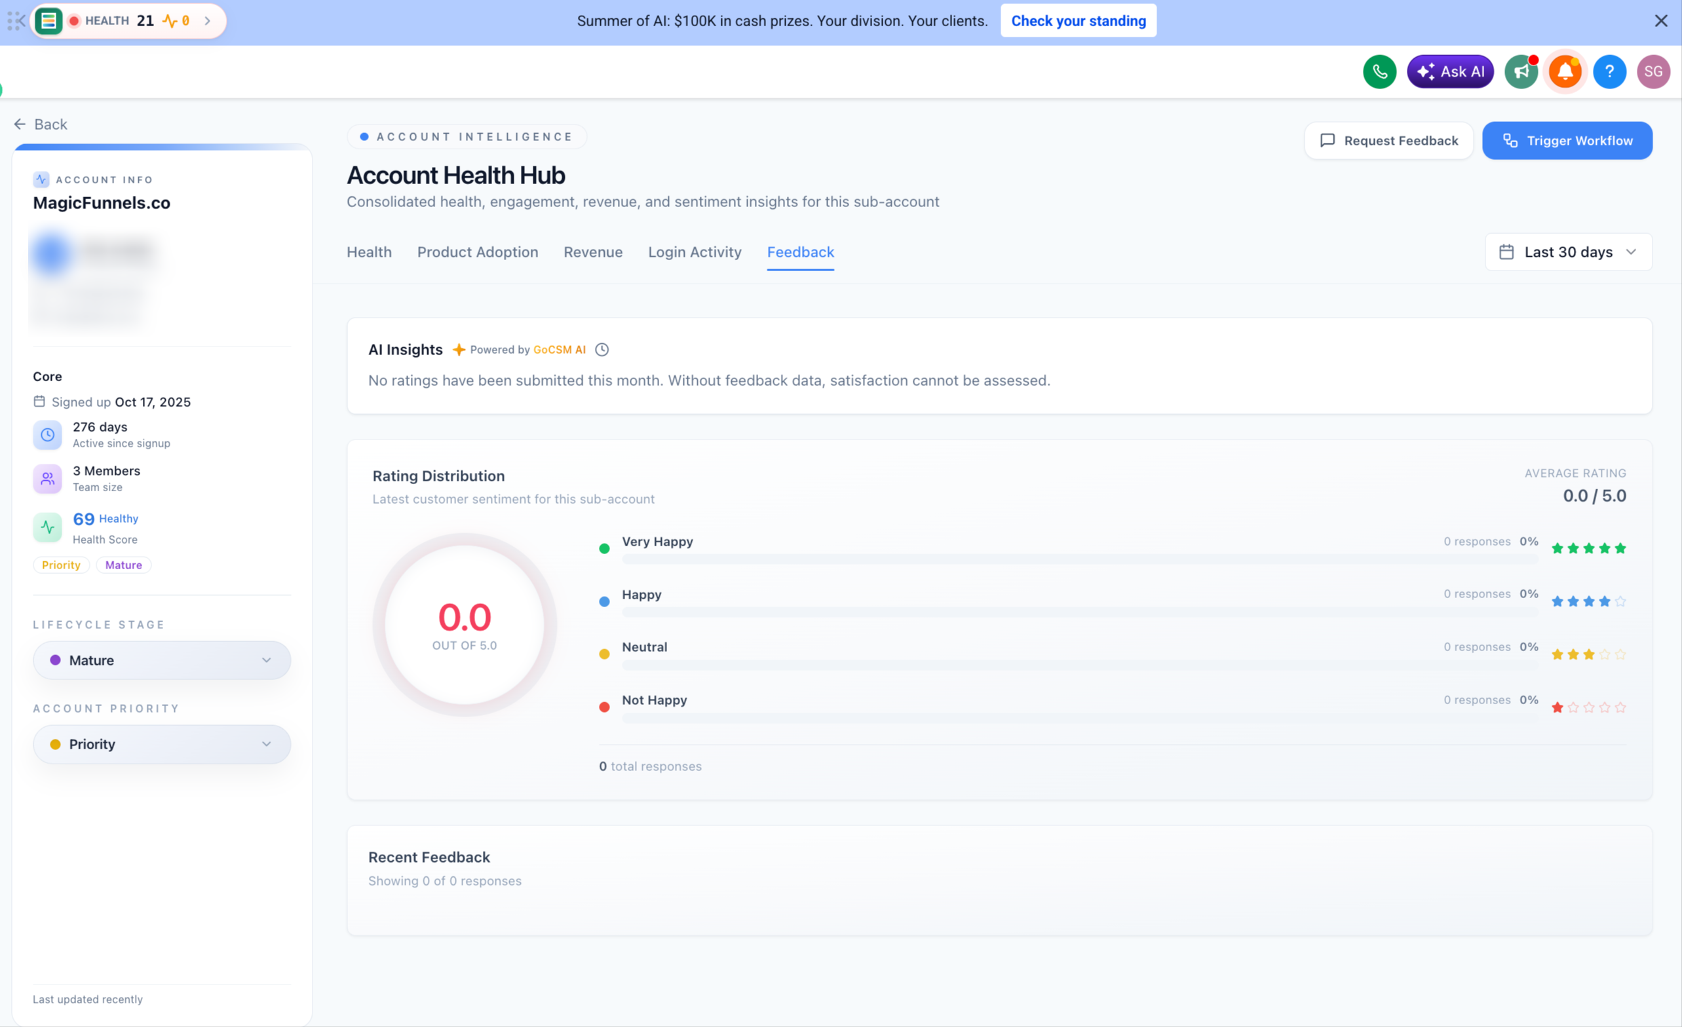Click the Mature tag badge

124,565
